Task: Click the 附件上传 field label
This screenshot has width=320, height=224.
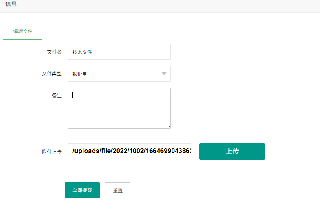Action: click(x=52, y=152)
